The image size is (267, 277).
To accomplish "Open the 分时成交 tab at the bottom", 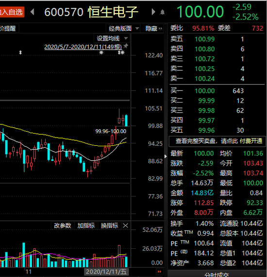I will 217,275.
